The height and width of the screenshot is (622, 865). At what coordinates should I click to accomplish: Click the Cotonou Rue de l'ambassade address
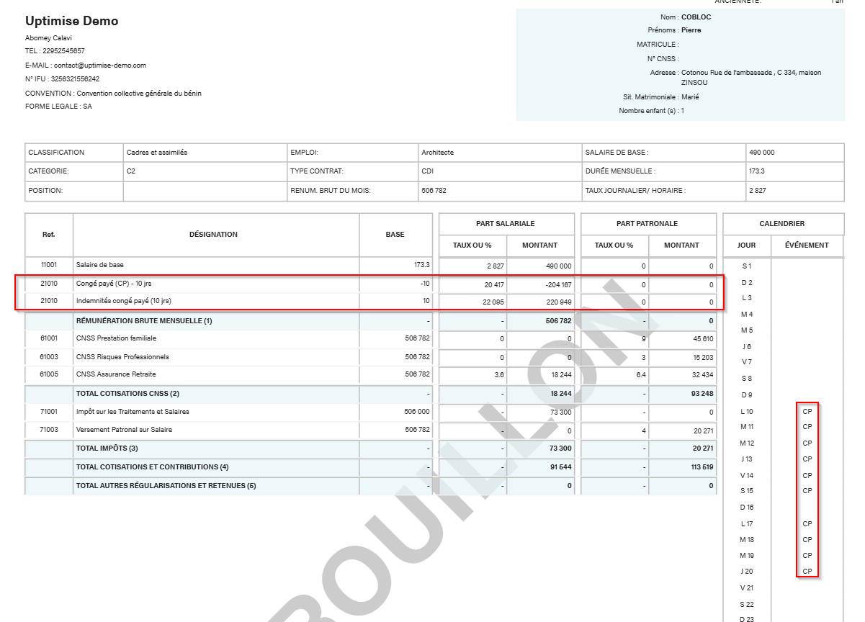coord(751,77)
